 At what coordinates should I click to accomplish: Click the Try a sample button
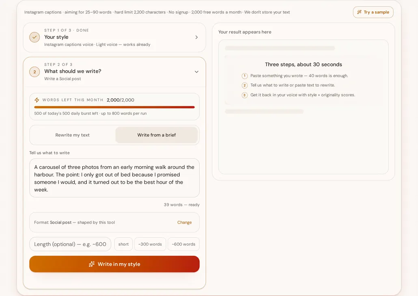[x=373, y=12]
